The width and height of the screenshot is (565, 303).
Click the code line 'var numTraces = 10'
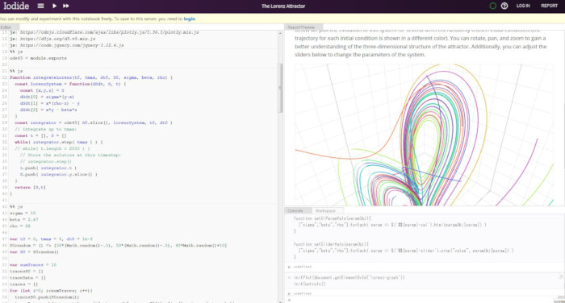click(x=33, y=265)
